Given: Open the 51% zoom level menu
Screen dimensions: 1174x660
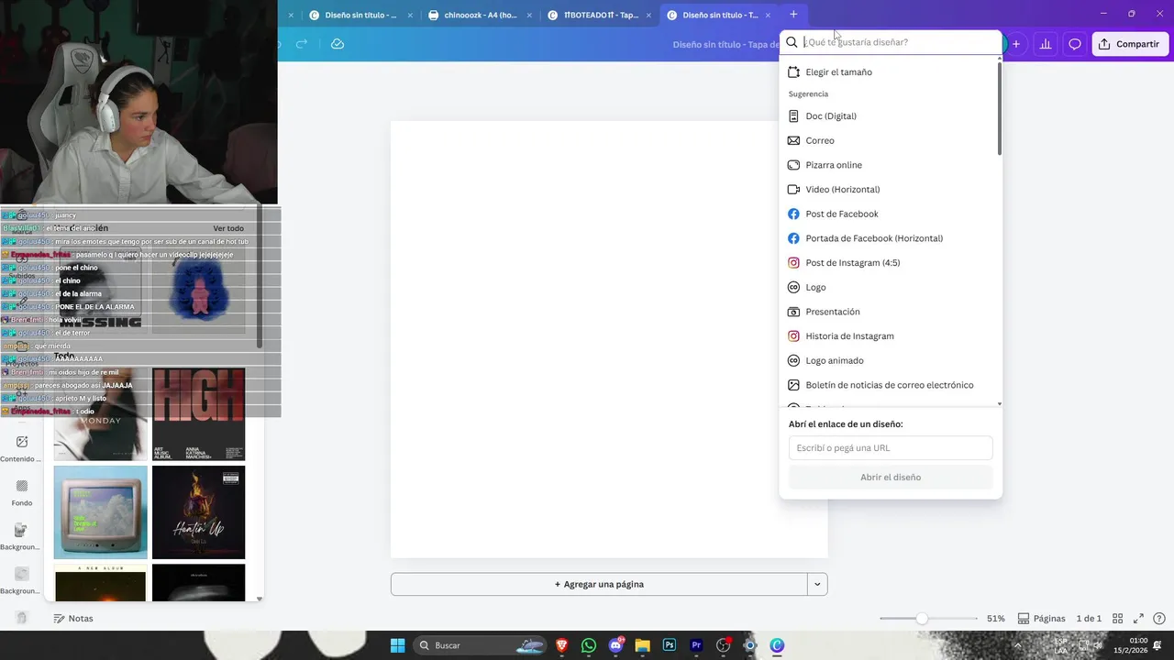Looking at the screenshot, I should (x=996, y=619).
